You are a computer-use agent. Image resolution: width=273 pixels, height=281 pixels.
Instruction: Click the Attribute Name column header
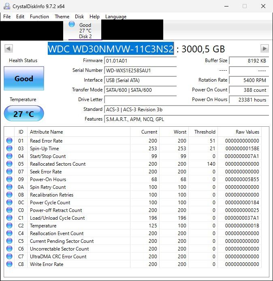click(x=79, y=132)
